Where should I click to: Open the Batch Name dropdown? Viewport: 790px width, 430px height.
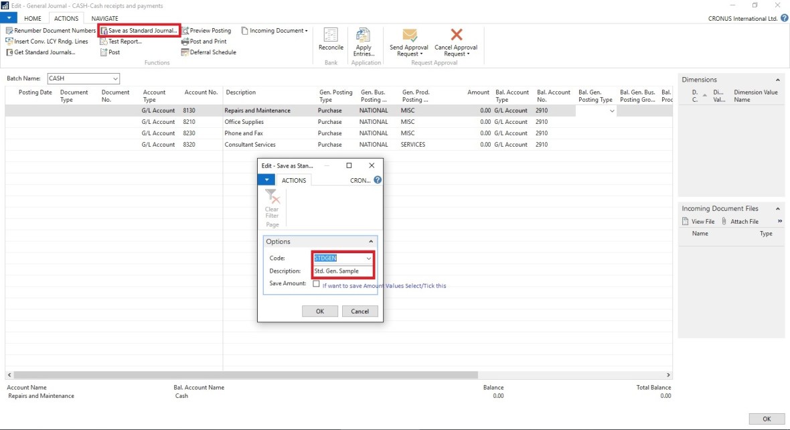pyautogui.click(x=116, y=78)
